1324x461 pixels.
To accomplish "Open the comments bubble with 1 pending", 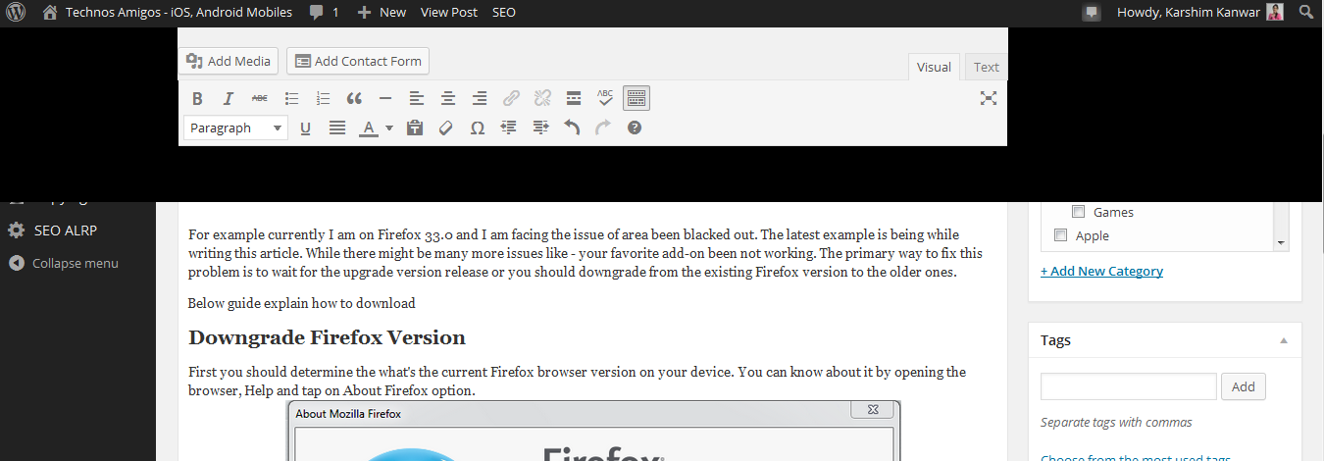I will tap(324, 13).
